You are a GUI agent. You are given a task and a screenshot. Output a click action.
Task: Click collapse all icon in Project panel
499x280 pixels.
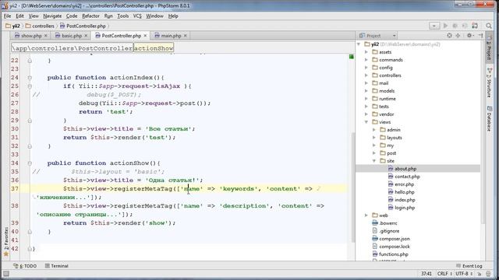pyautogui.click(x=458, y=36)
